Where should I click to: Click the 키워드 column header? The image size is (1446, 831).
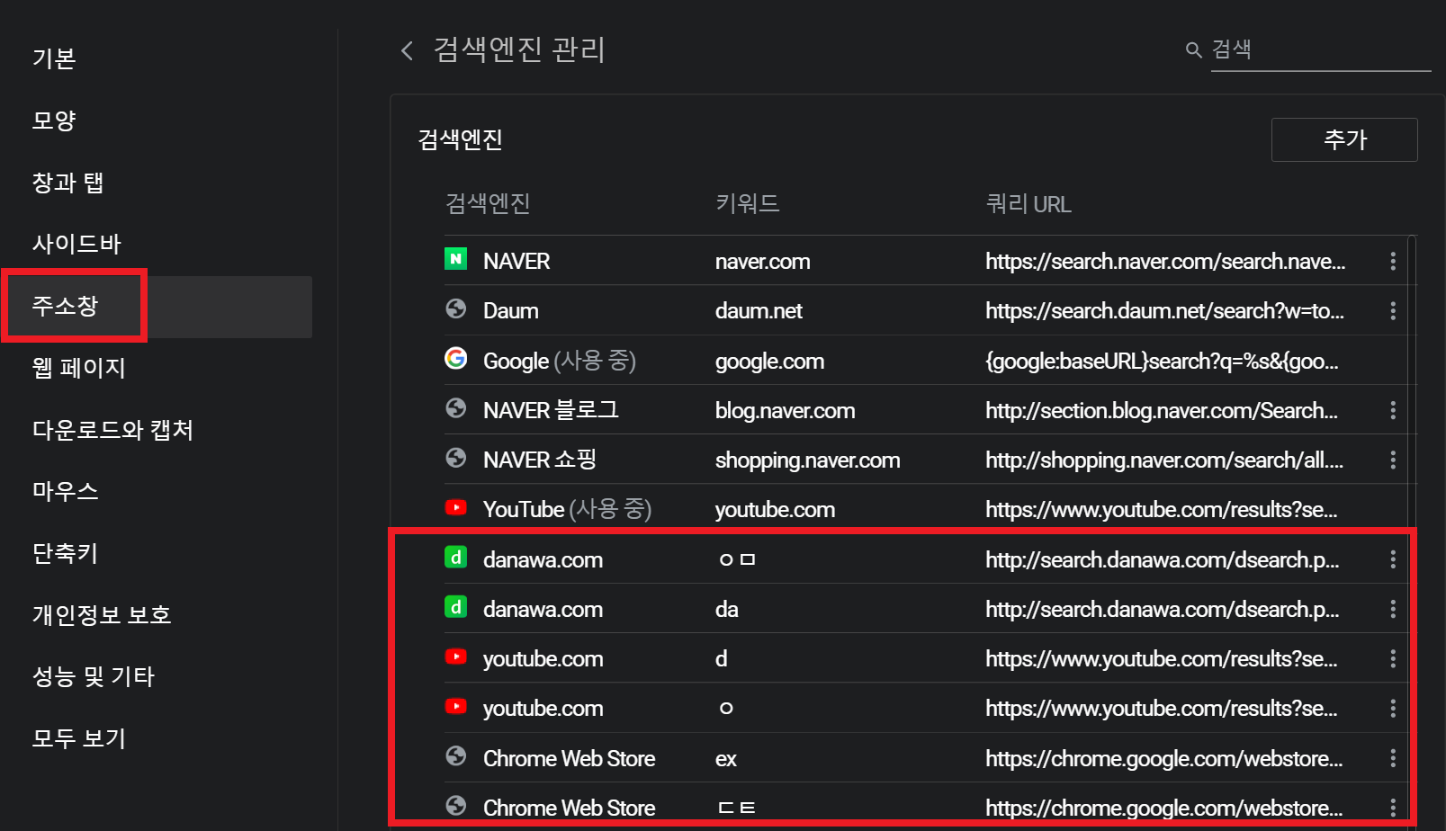click(747, 203)
